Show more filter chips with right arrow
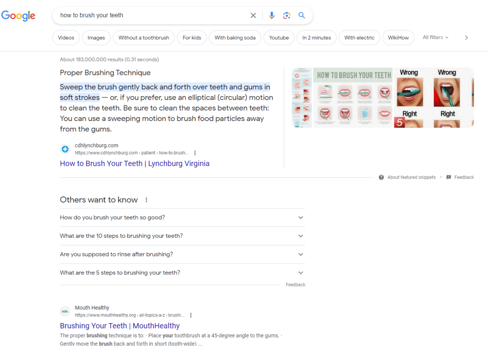 pos(466,38)
